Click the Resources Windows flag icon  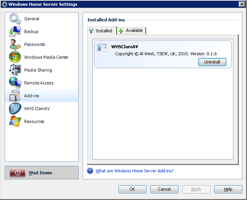[15, 121]
